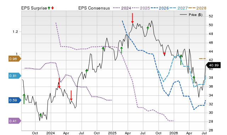
Task: Toggle the 2028 EPS consensus legend entry
Action: click(197, 8)
